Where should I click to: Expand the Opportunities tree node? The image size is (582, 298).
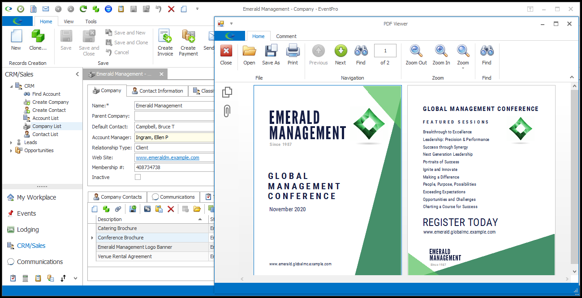(x=11, y=150)
